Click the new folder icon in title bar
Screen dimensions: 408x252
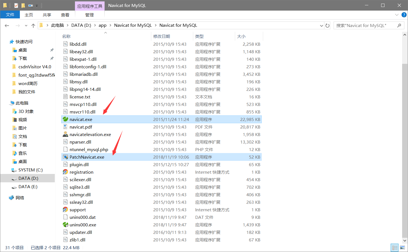(23, 5)
